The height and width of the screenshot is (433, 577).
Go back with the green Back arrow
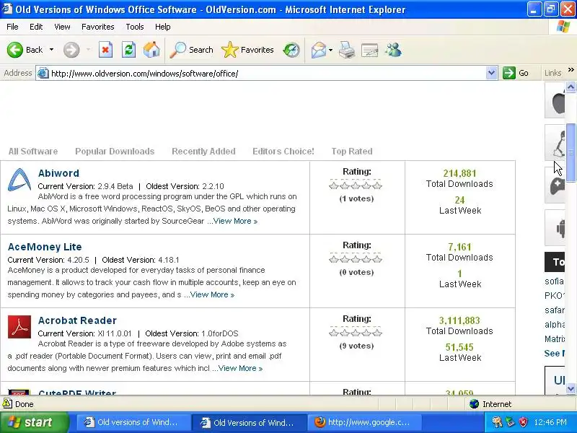(15, 50)
